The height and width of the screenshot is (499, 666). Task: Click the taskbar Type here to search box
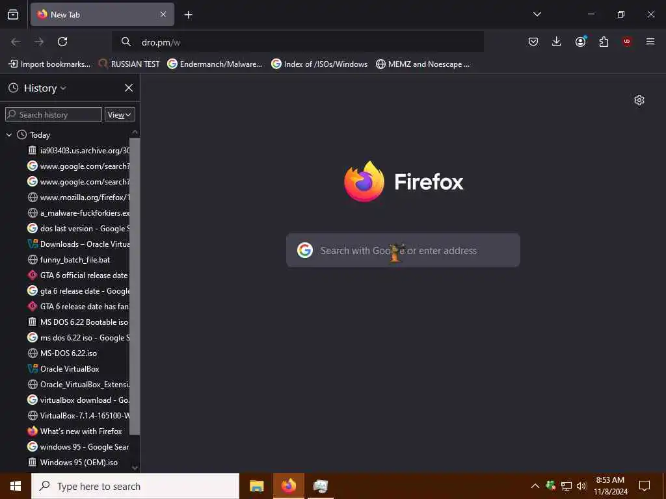click(x=135, y=486)
